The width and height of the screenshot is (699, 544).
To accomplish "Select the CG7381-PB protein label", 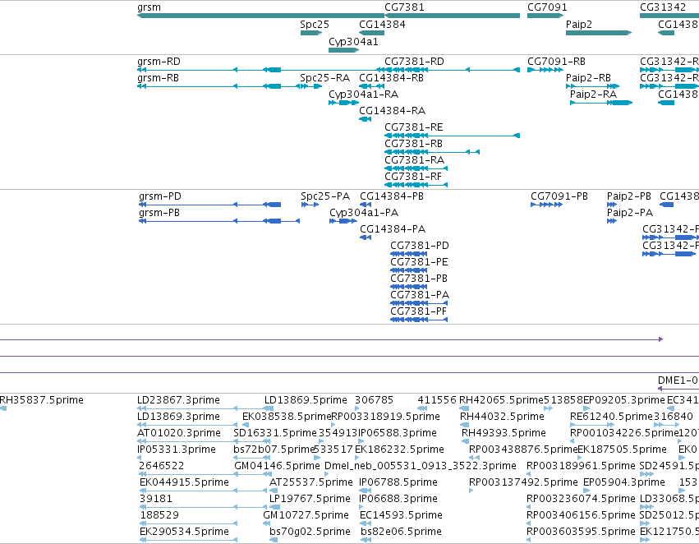I will click(419, 279).
